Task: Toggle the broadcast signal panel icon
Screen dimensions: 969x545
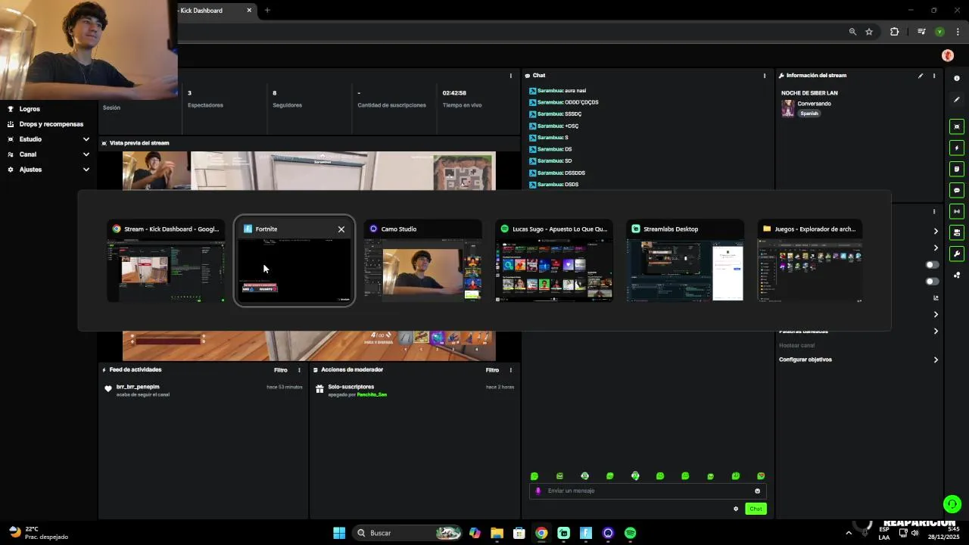Action: (x=957, y=212)
